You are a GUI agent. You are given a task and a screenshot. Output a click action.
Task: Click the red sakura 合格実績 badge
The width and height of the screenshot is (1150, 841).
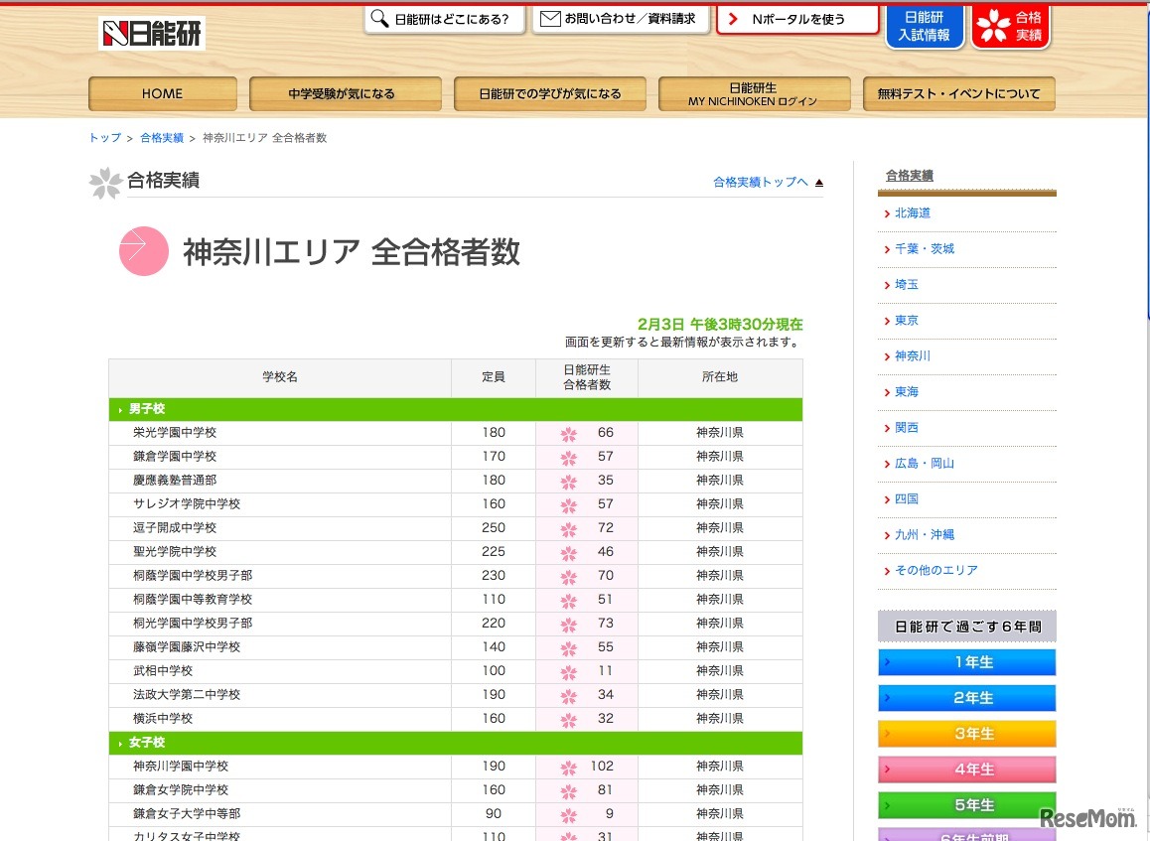click(x=1010, y=27)
